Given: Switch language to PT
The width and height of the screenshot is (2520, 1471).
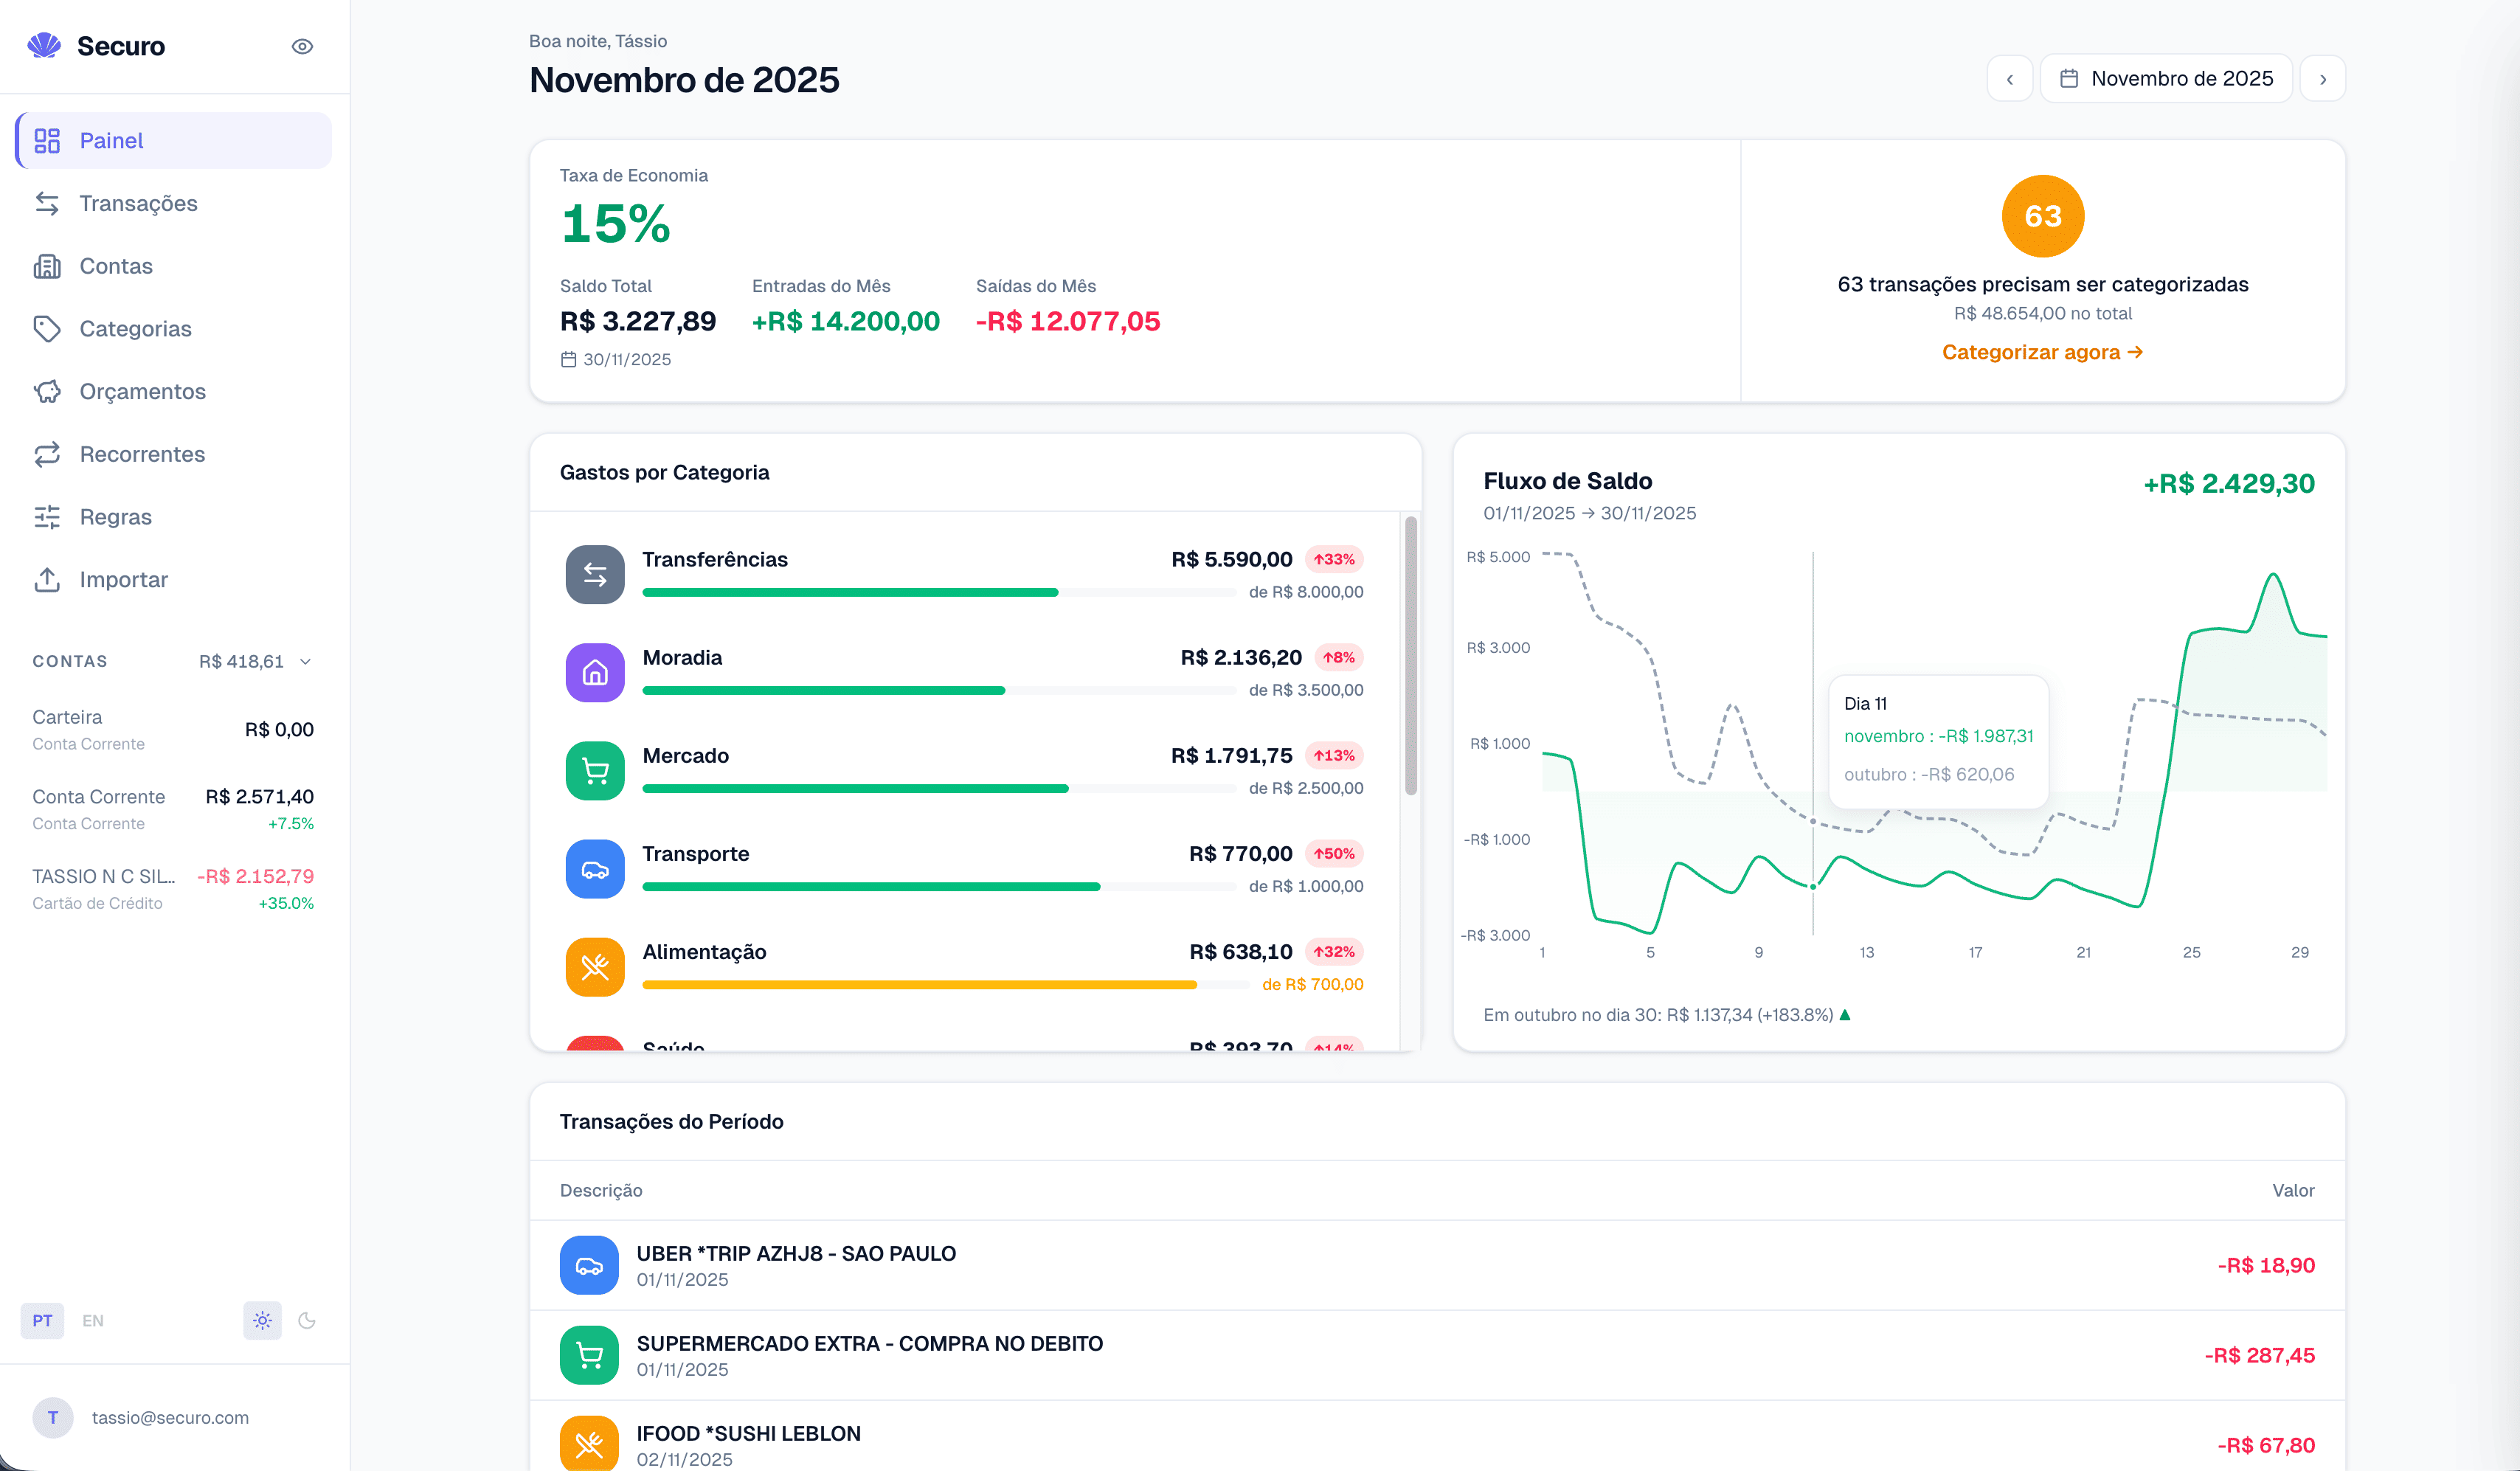Looking at the screenshot, I should coord(42,1320).
